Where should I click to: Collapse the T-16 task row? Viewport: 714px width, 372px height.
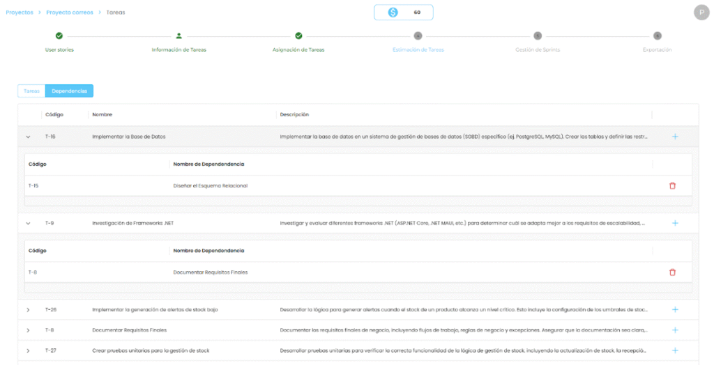point(28,137)
